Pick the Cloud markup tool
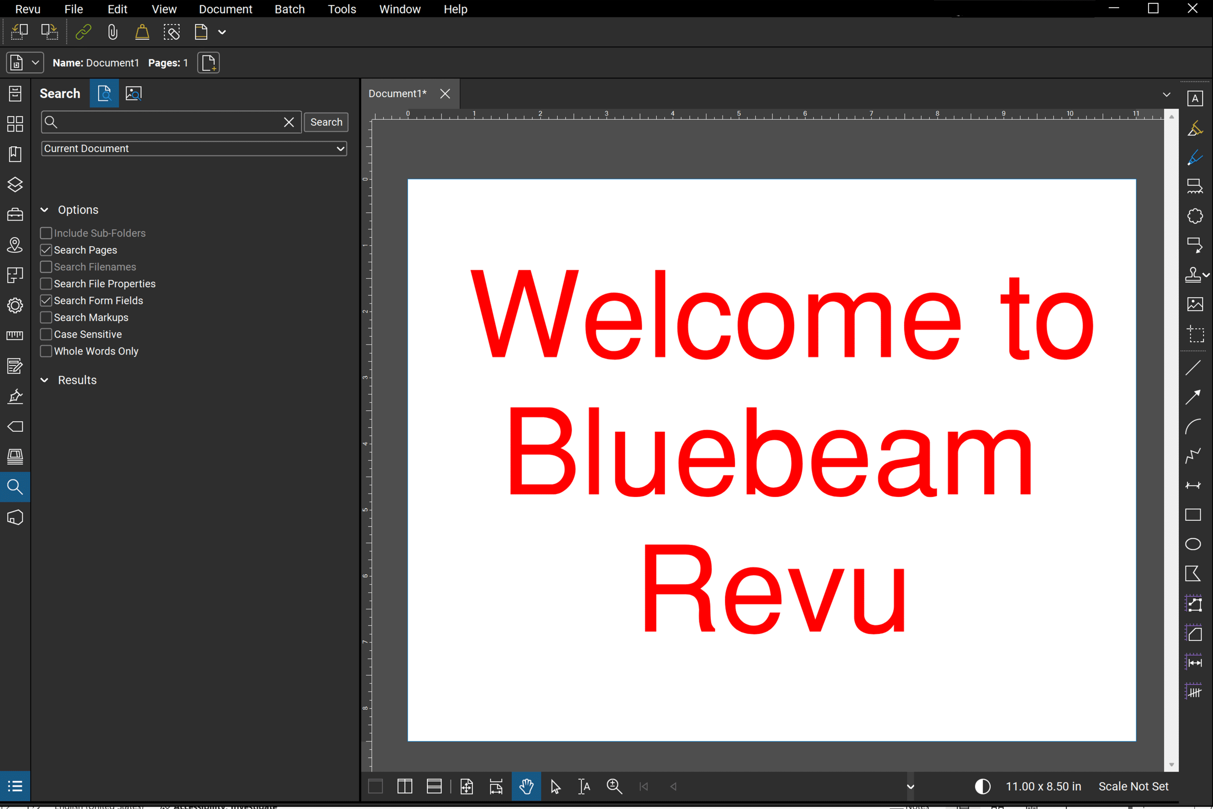Image resolution: width=1213 pixels, height=809 pixels. (x=1195, y=216)
